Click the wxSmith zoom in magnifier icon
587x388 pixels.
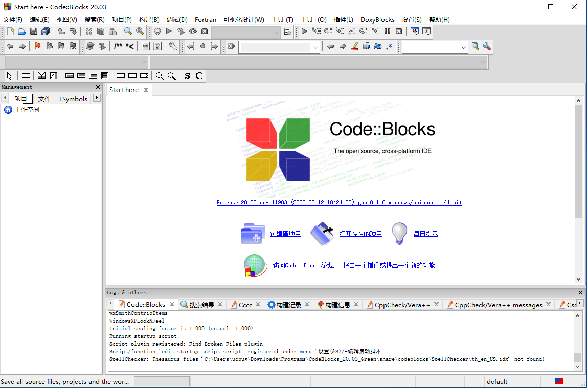point(160,76)
